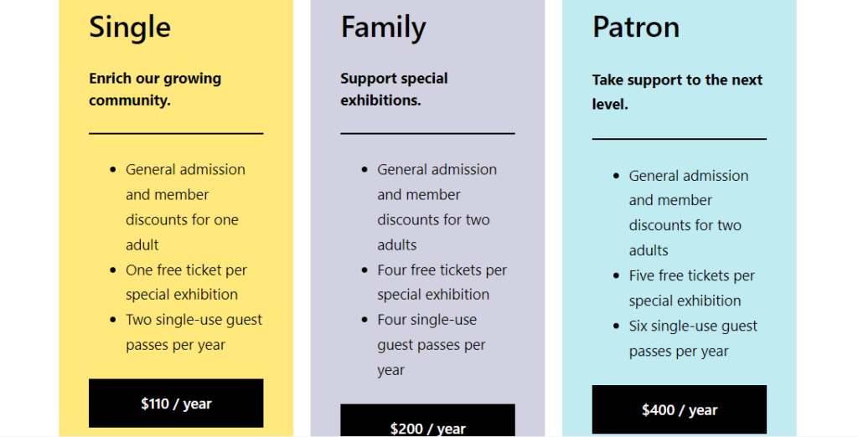Select the "Take support to the next level." tagline
Screen dimensions: 858x437
coord(677,92)
